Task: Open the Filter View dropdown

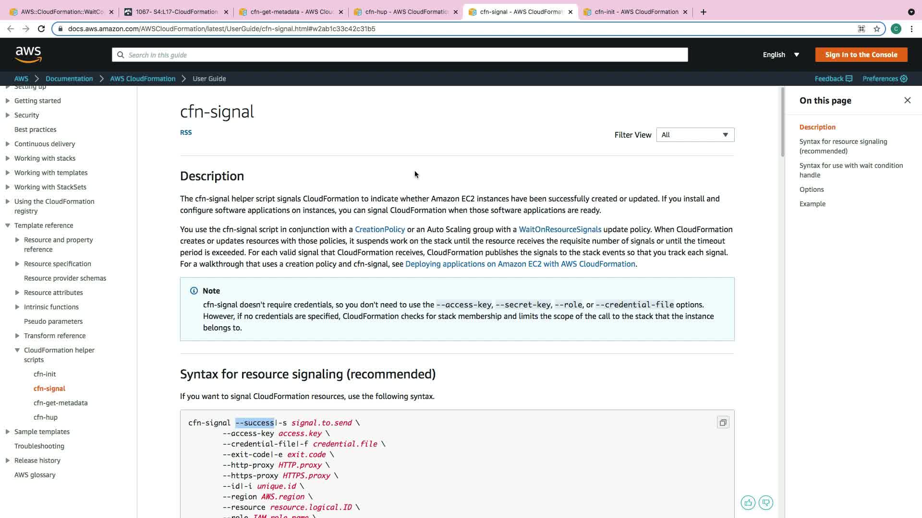Action: [x=695, y=135]
